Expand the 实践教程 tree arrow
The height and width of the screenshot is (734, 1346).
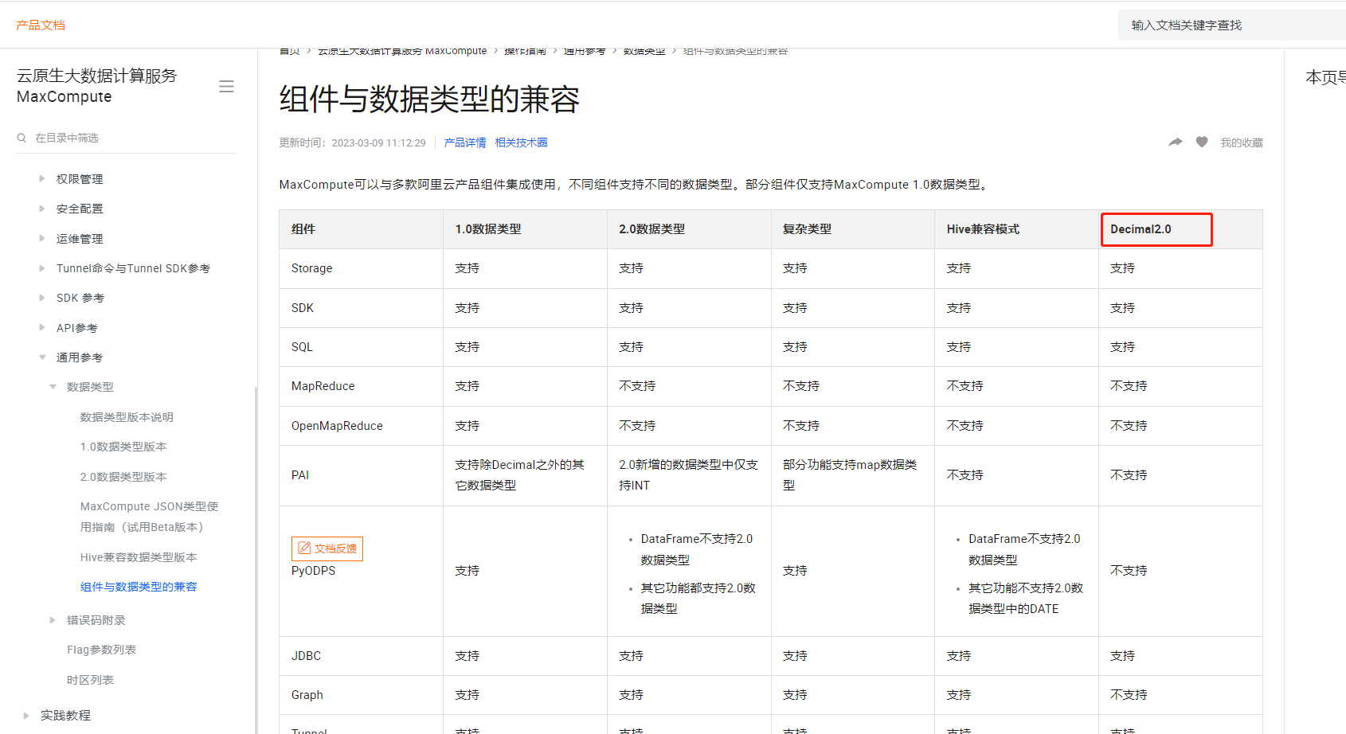coord(26,716)
